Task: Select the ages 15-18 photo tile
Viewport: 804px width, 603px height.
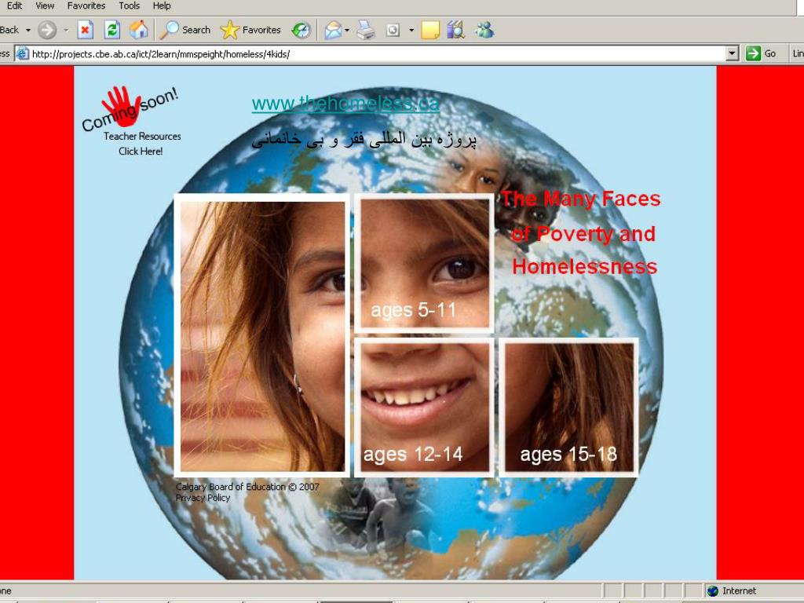Action: point(568,407)
